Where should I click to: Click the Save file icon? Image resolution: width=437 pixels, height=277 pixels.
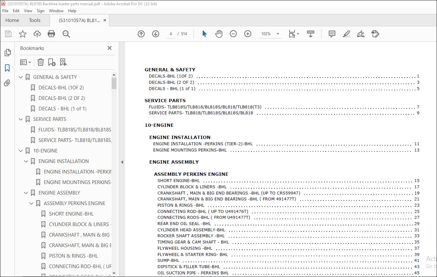tap(8, 34)
